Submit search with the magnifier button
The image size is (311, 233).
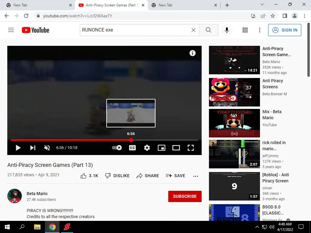pos(208,30)
